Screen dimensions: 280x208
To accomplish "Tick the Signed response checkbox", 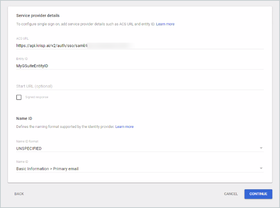I will point(19,97).
